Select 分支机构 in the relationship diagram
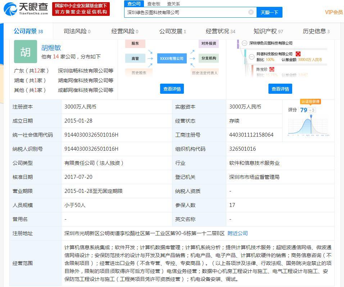The image size is (344, 287). click(x=209, y=58)
